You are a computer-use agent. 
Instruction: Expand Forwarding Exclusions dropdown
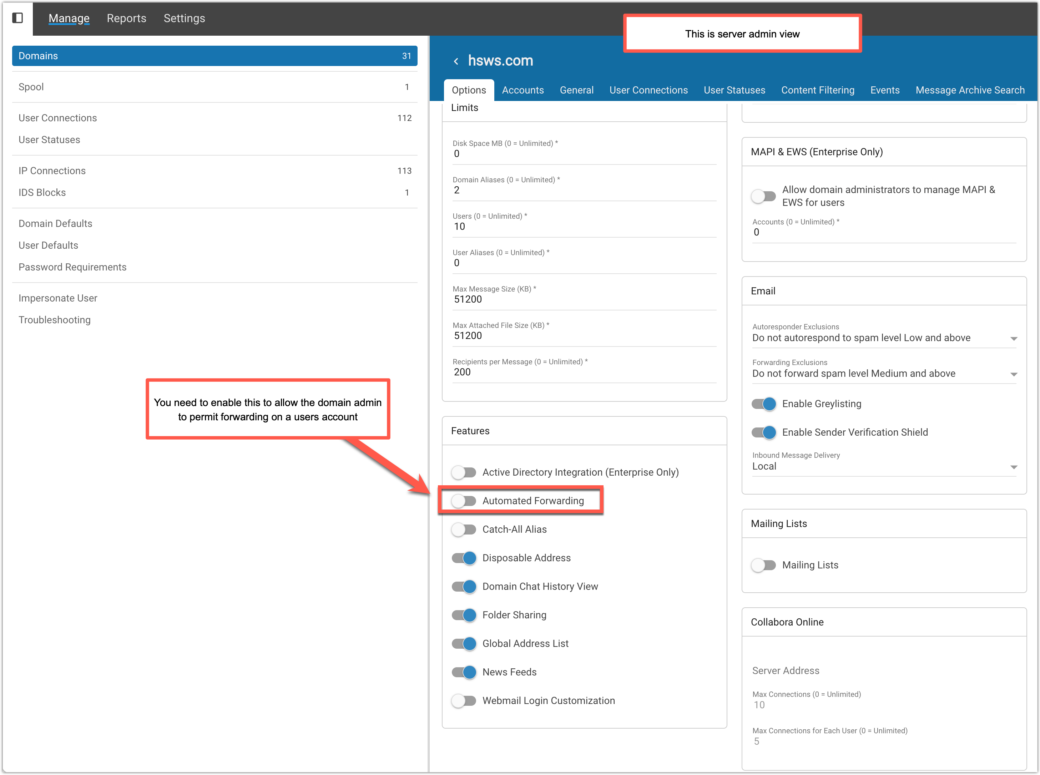point(884,374)
